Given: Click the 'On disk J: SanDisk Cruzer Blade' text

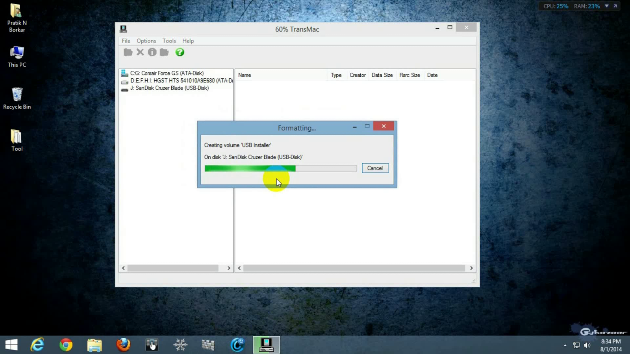Looking at the screenshot, I should click(253, 157).
